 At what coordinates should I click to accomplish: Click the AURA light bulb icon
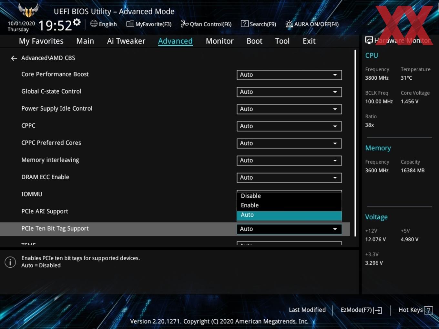[x=289, y=24]
